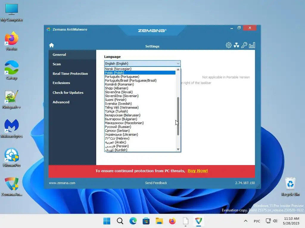Open the General settings tab
The image size is (305, 228).
tap(72, 55)
